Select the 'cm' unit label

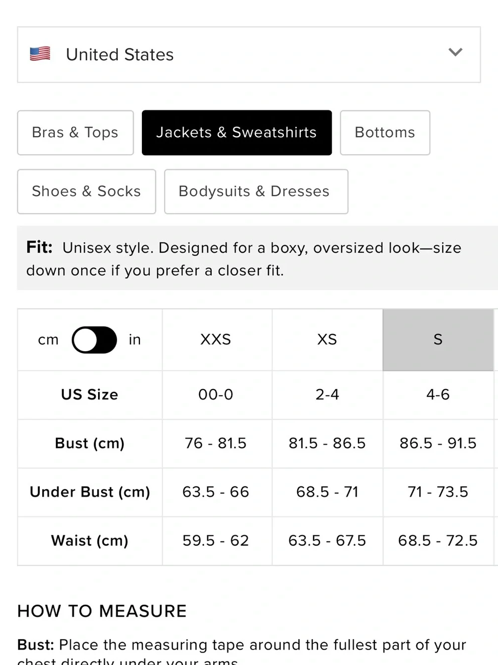48,340
